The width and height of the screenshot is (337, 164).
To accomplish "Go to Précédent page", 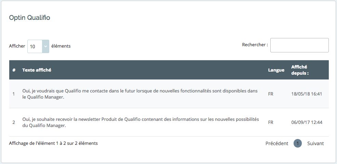I will [277, 143].
